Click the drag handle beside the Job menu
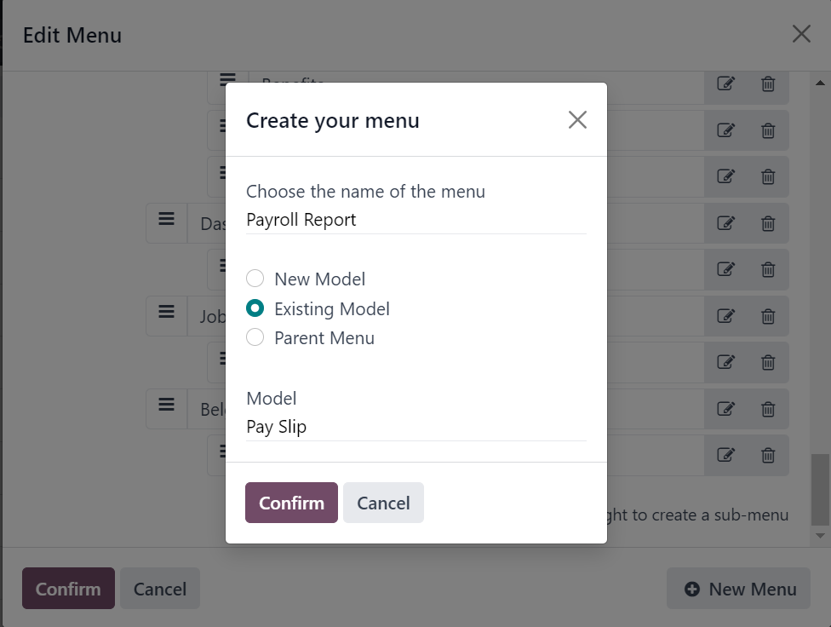831x627 pixels. [x=166, y=312]
